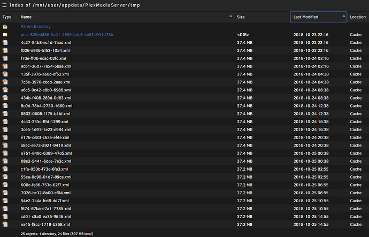Click file icon for 55ea-0d98-01d7-89ca.xml
Image resolution: width=369 pixels, height=237 pixels.
coord(5,177)
